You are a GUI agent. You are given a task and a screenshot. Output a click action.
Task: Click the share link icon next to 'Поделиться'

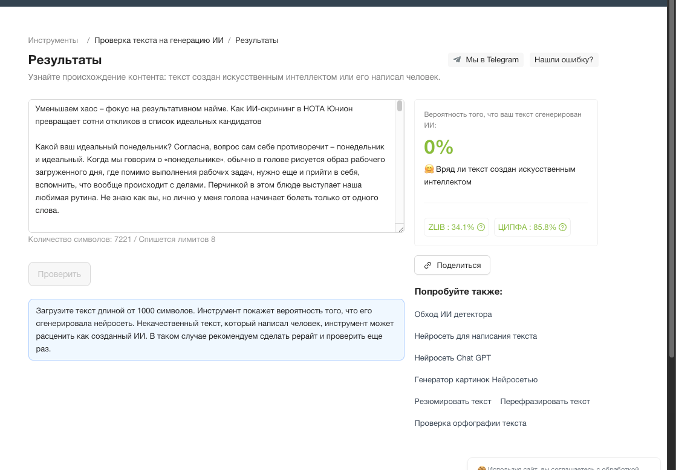click(428, 264)
